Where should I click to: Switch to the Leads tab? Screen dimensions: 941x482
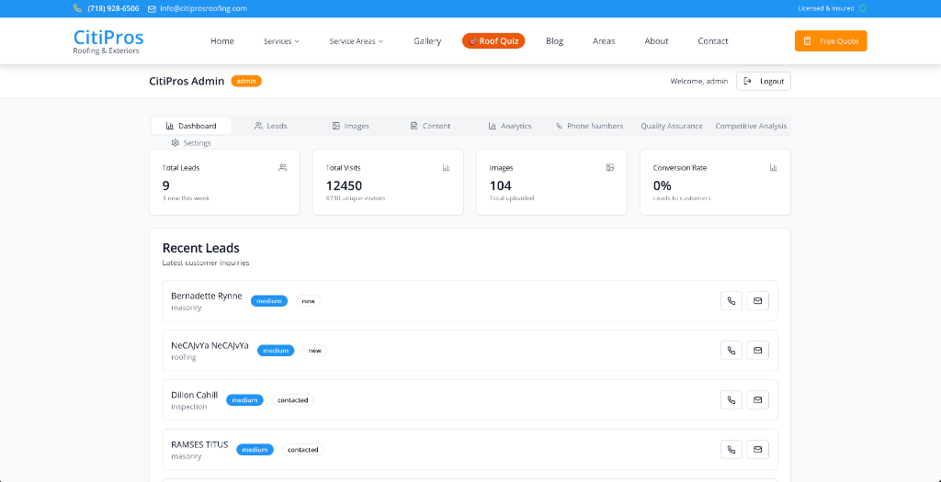click(270, 126)
